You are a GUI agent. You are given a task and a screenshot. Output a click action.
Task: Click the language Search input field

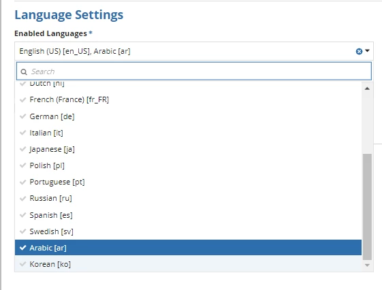tap(194, 71)
